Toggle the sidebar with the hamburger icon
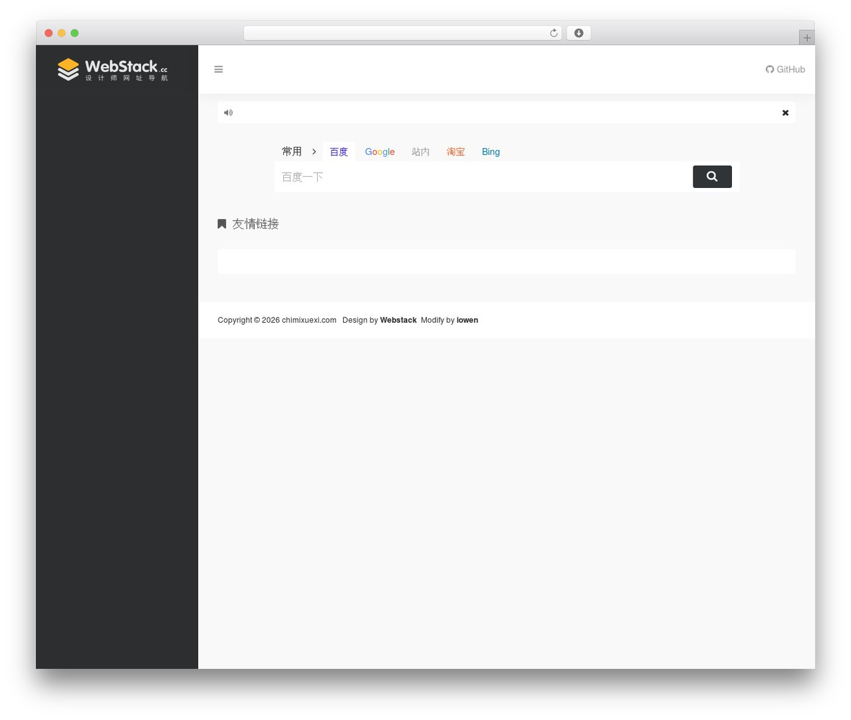851x720 pixels. tap(219, 69)
